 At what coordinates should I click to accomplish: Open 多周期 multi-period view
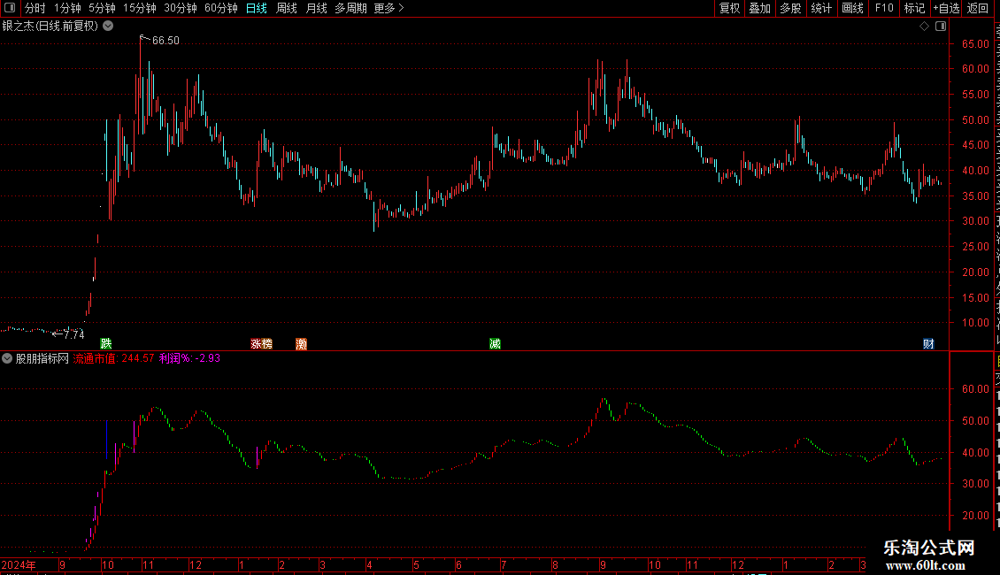tap(350, 8)
